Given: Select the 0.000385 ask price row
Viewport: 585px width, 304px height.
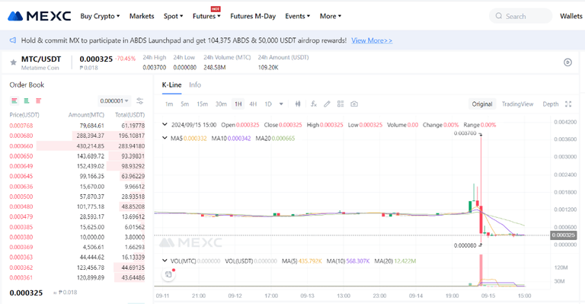Looking at the screenshot, I should 77,227.
